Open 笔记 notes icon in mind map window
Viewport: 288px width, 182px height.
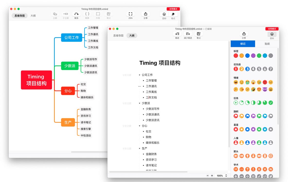109,14
